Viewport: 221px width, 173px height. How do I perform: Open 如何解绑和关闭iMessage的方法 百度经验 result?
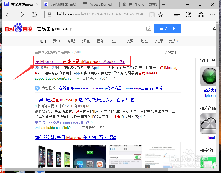(76, 137)
